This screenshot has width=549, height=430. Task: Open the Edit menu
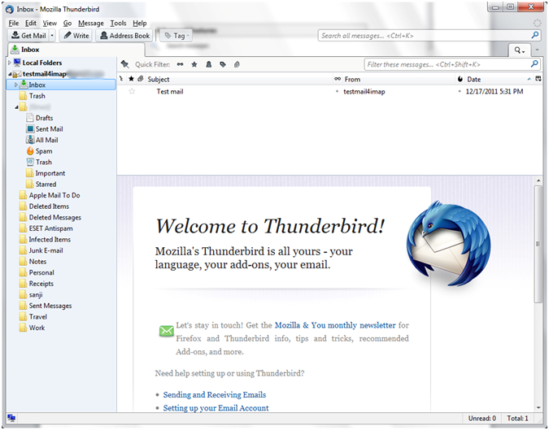31,23
